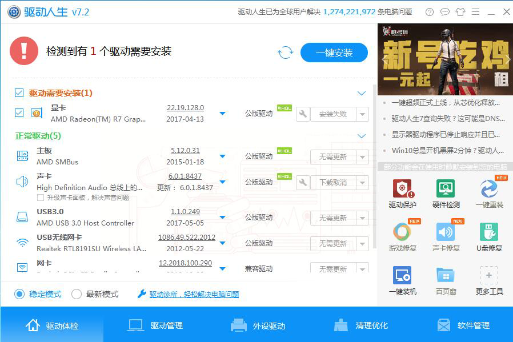
Task: Click the WHQL badge in 显卡 row
Action: [x=284, y=108]
